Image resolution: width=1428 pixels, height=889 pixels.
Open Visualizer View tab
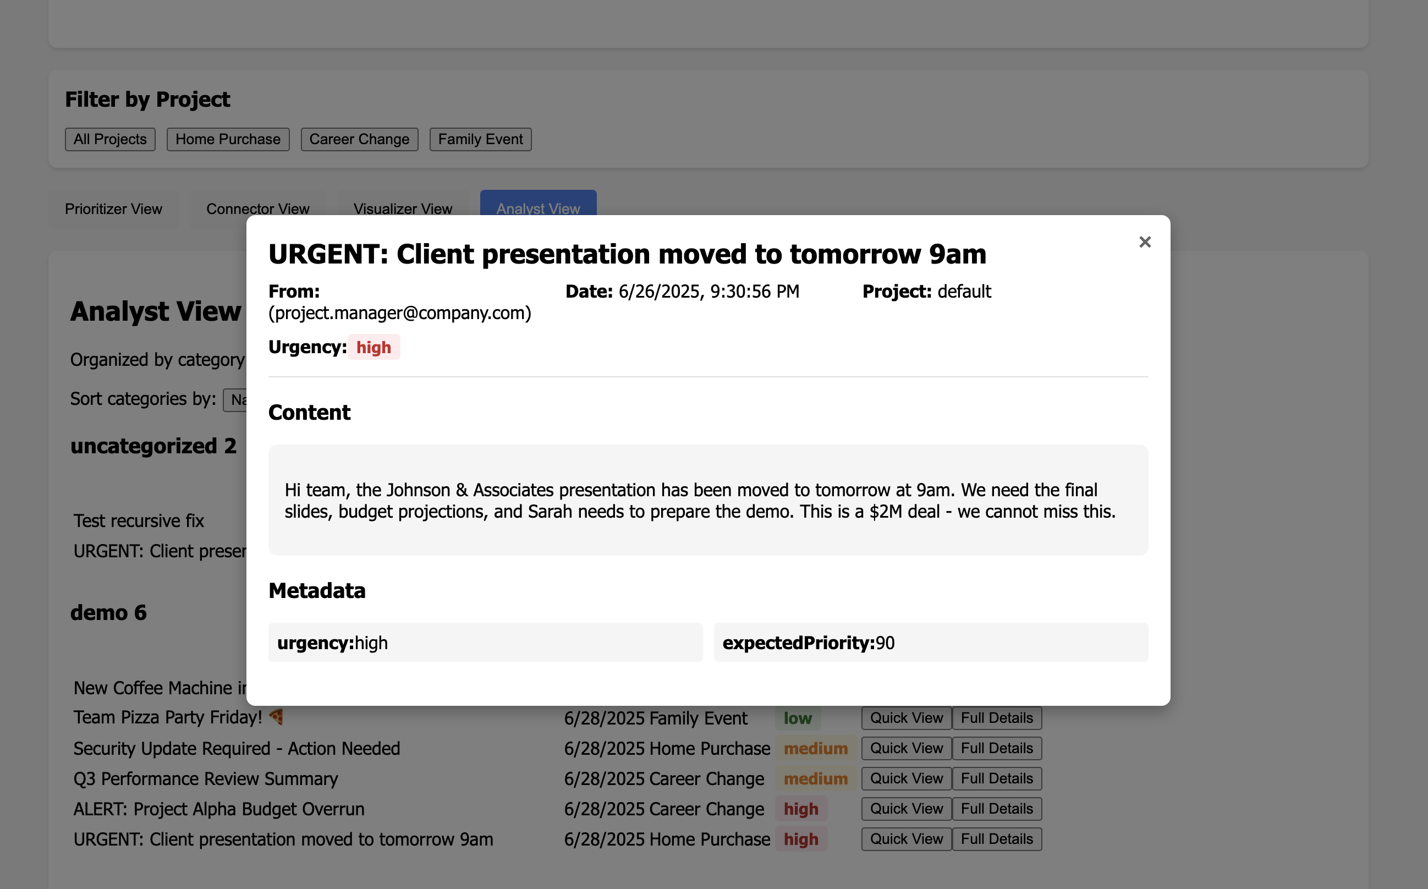(x=403, y=208)
